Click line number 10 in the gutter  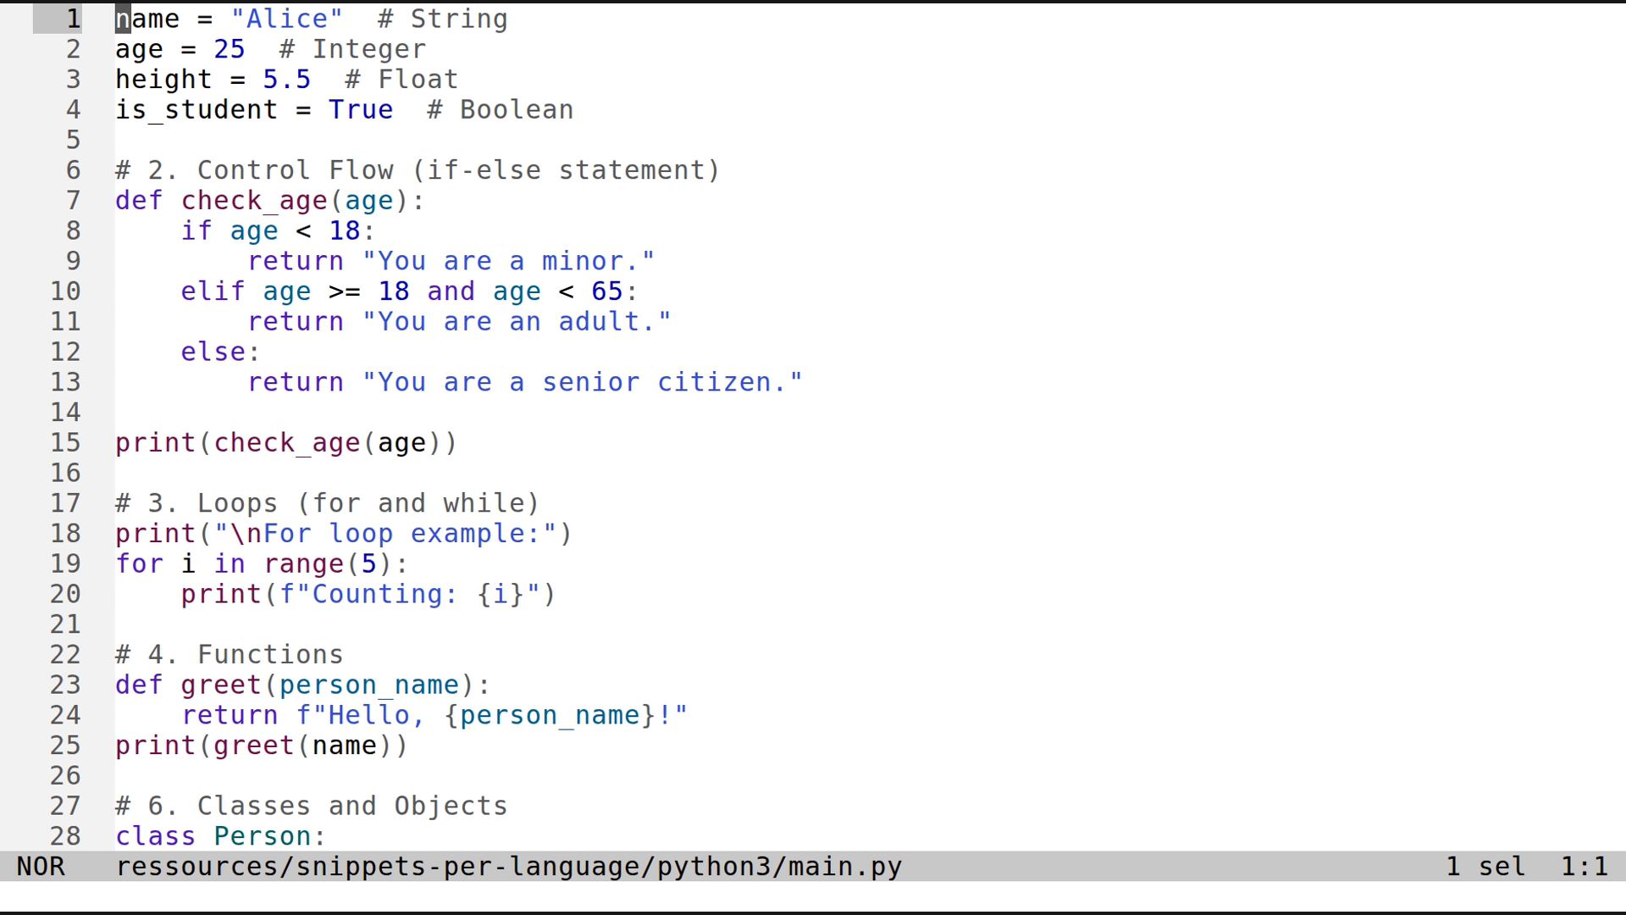[66, 291]
